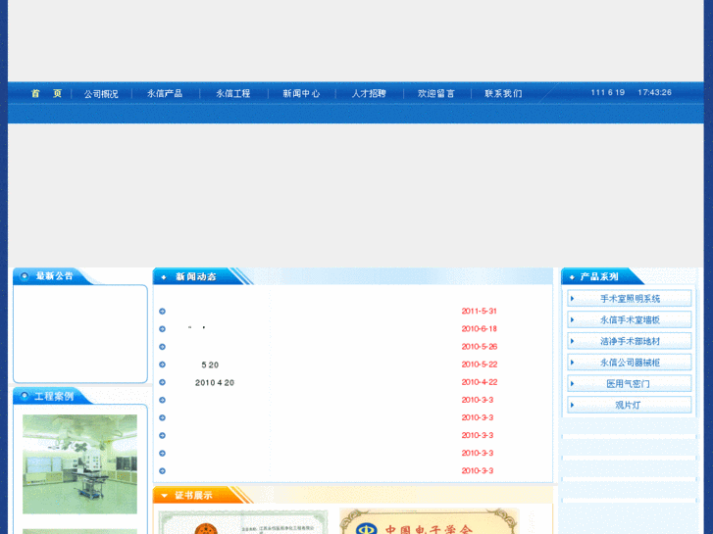Click the 新闻动态 section title
This screenshot has height=534, width=713.
[196, 276]
